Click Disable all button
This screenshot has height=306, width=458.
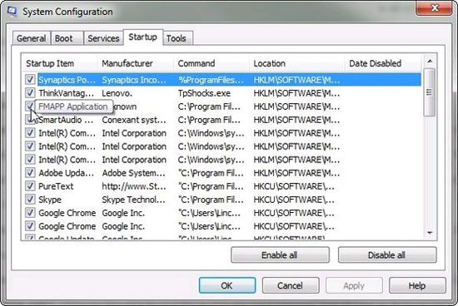(x=386, y=255)
